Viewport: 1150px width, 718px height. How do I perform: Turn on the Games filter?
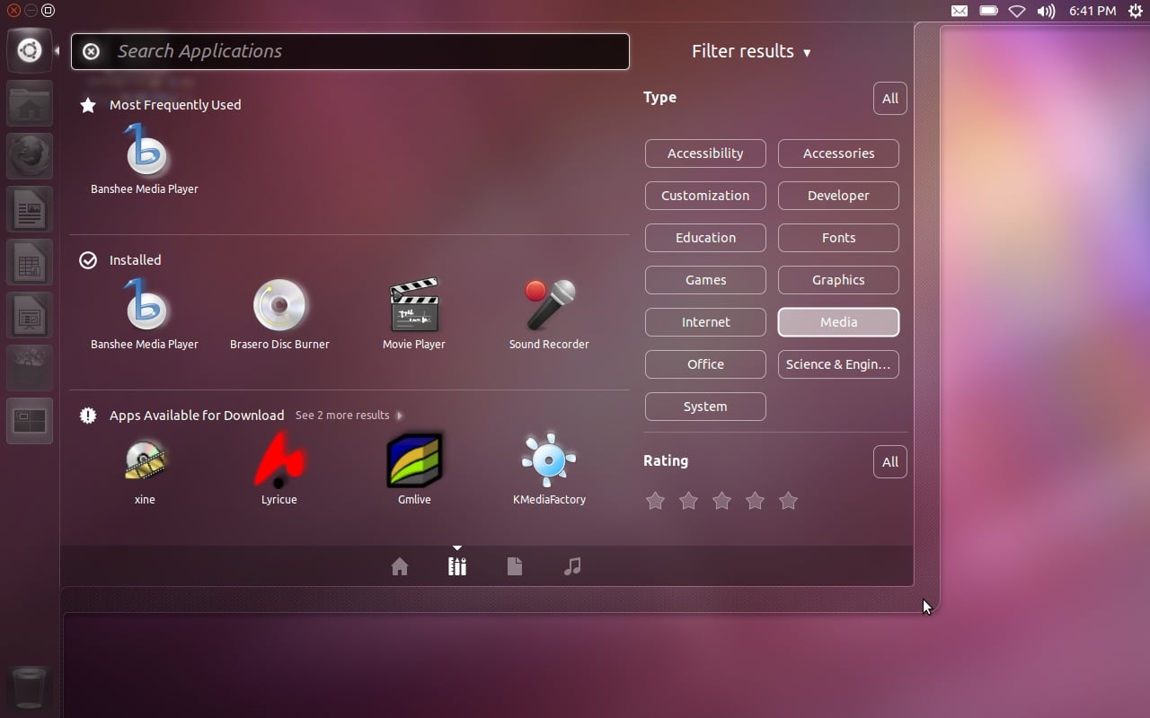705,280
